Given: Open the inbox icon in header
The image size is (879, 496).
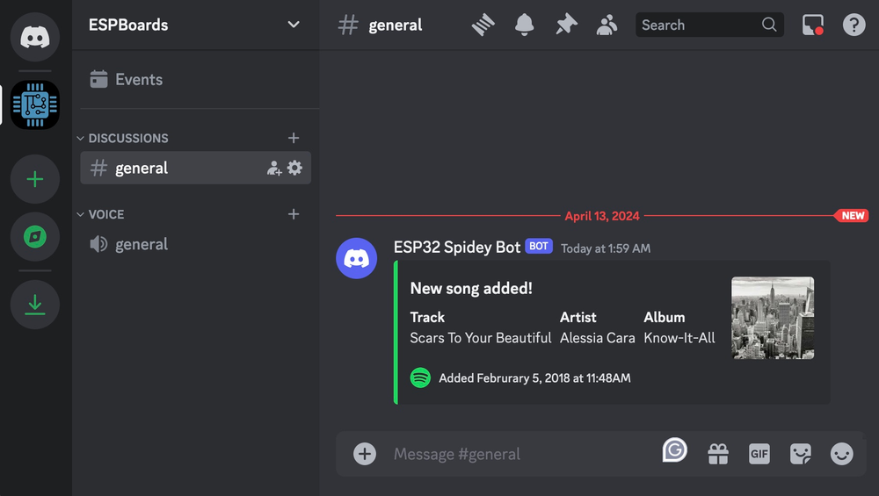Looking at the screenshot, I should (x=813, y=25).
